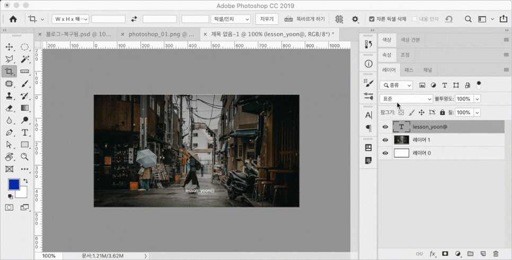Viewport: 512px width, 260px height.
Task: Hide the lesson_yoon@ text layer
Action: [x=385, y=127]
